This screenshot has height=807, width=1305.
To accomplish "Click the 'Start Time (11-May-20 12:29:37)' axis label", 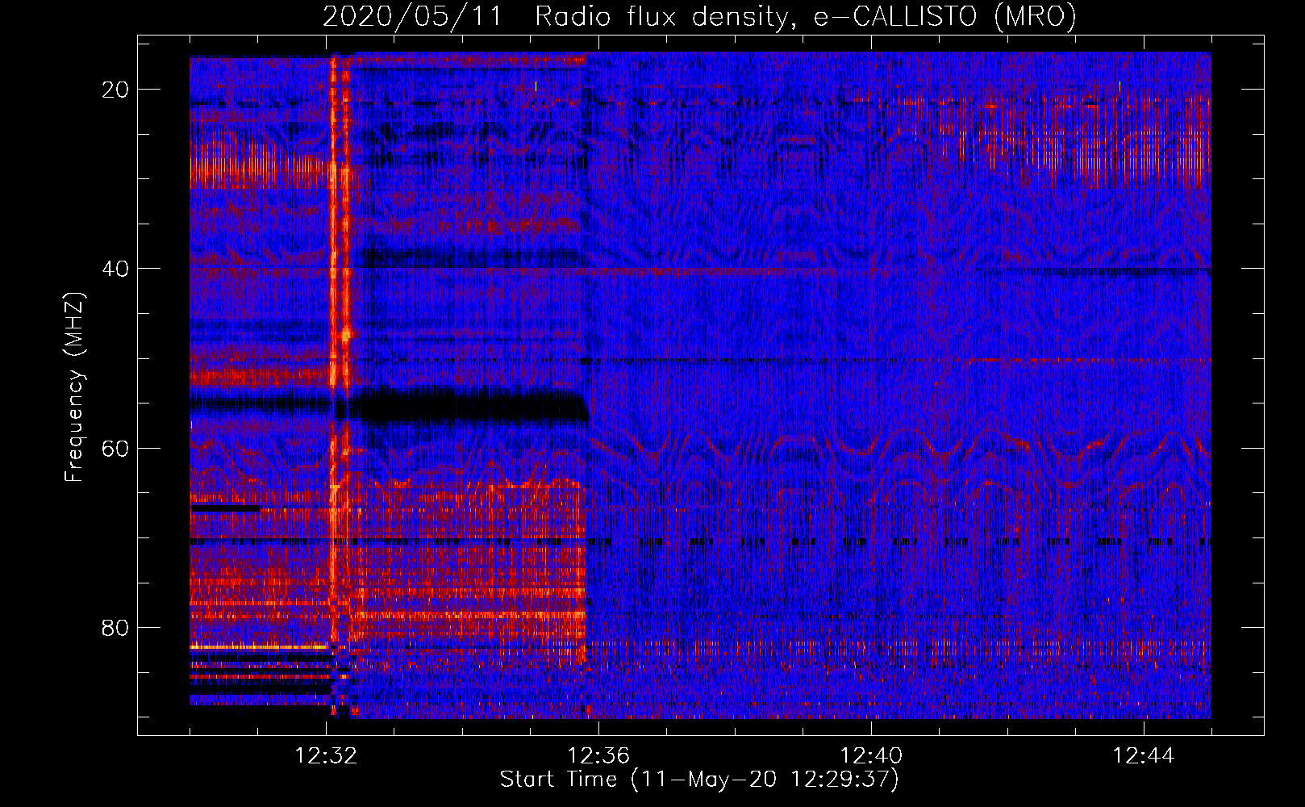I will click(699, 780).
